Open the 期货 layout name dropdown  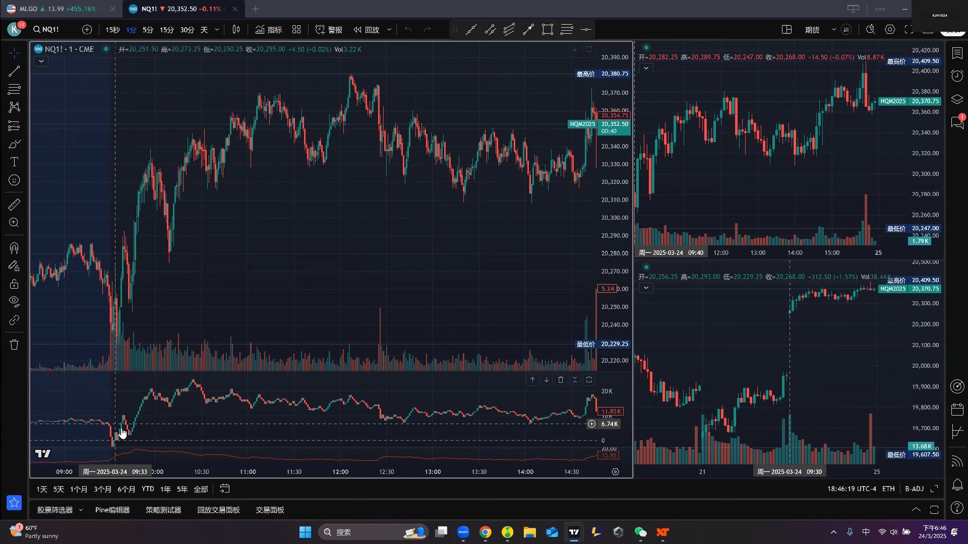[834, 30]
